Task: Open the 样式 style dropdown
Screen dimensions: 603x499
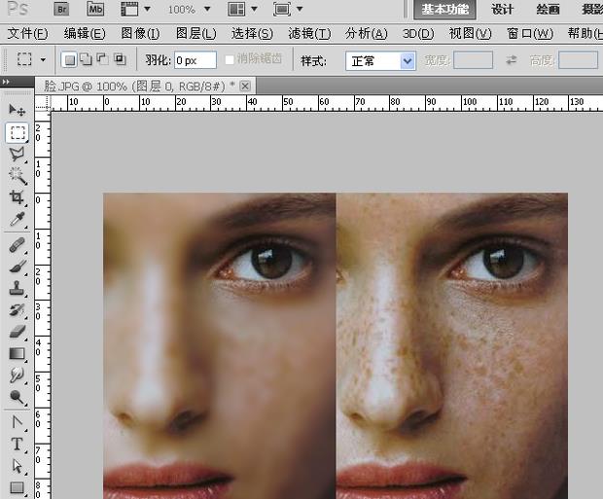Action: pos(380,60)
